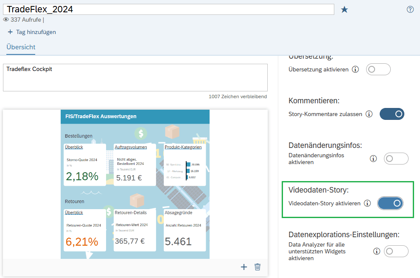This screenshot has width=420, height=278.
Task: Enable the Übersetzung aktivieren switch
Action: pos(378,69)
